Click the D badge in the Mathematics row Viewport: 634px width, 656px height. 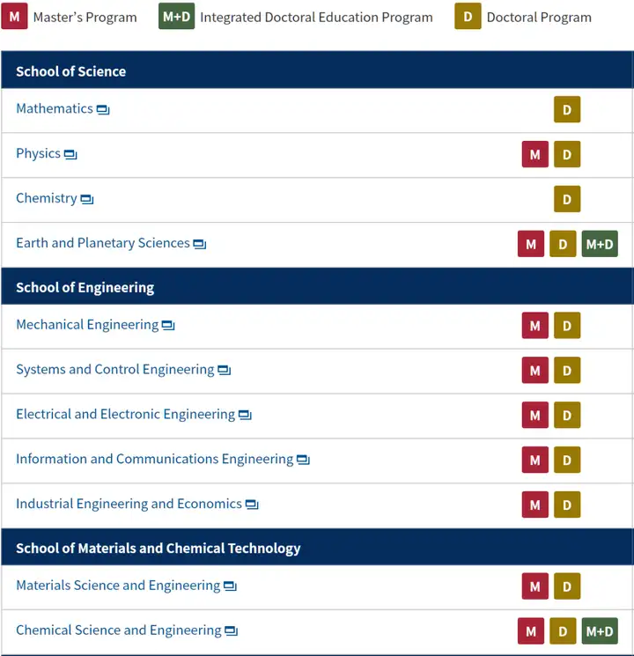coord(566,109)
